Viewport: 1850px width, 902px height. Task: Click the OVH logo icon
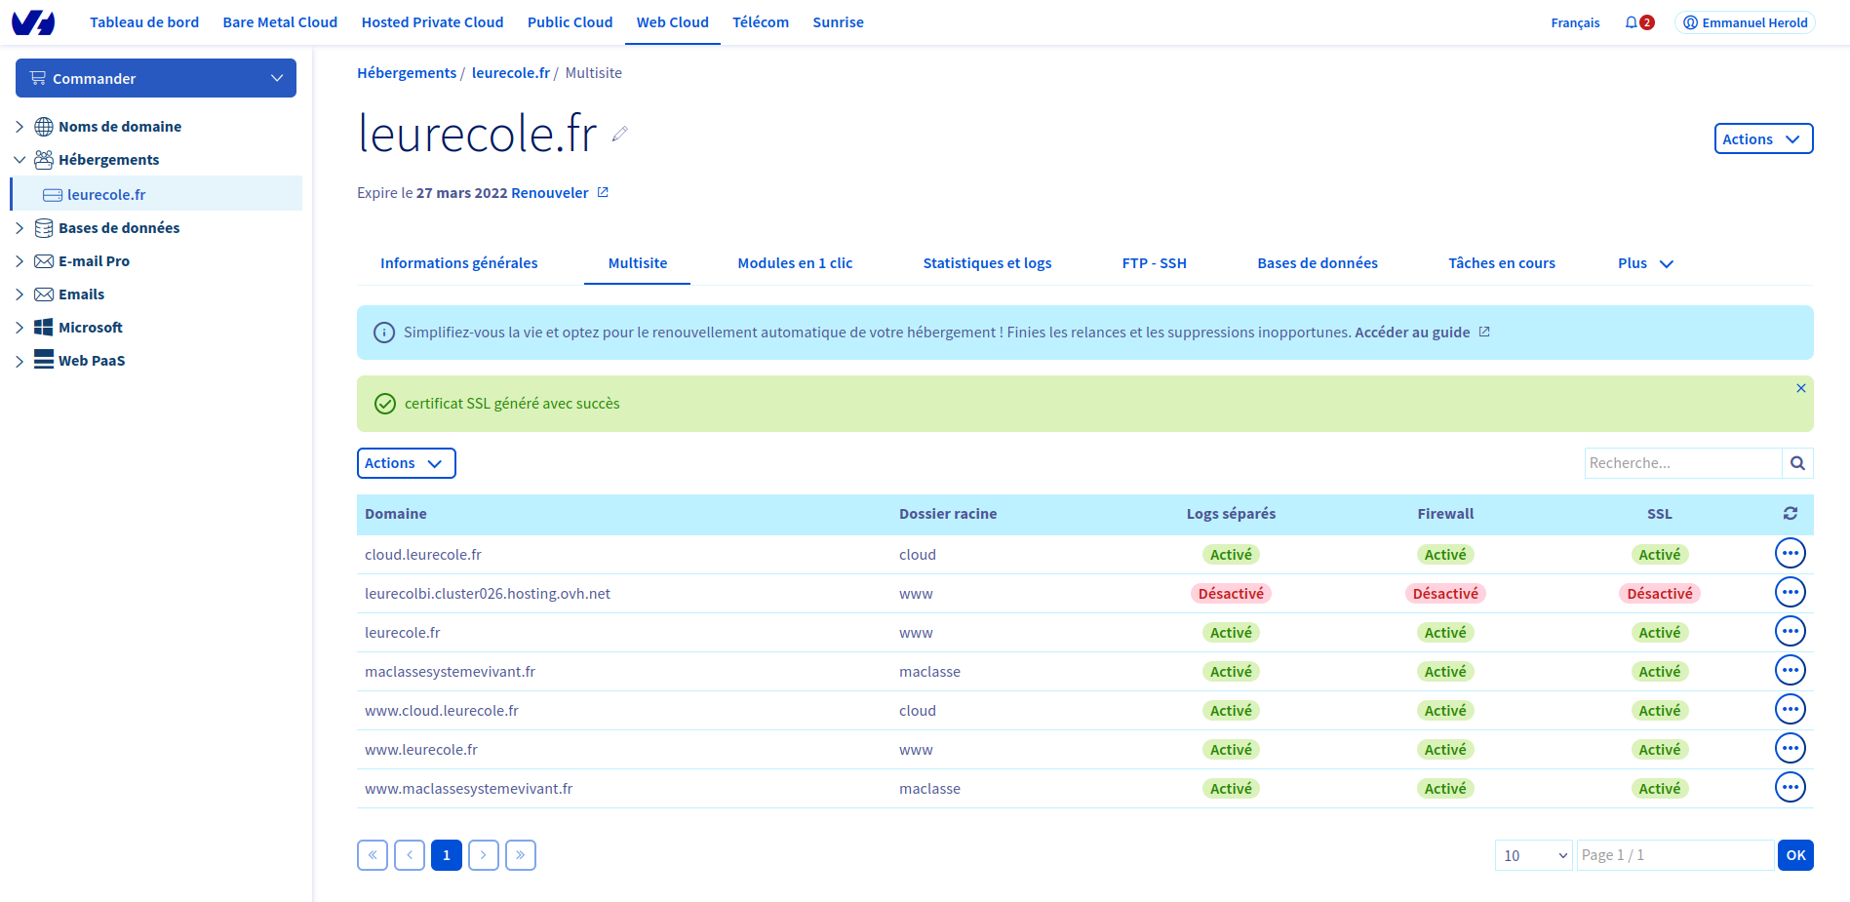(x=33, y=22)
